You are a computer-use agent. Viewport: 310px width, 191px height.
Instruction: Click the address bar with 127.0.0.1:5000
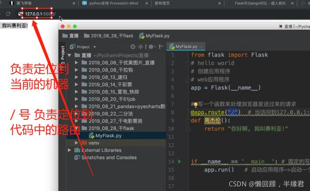point(40,14)
